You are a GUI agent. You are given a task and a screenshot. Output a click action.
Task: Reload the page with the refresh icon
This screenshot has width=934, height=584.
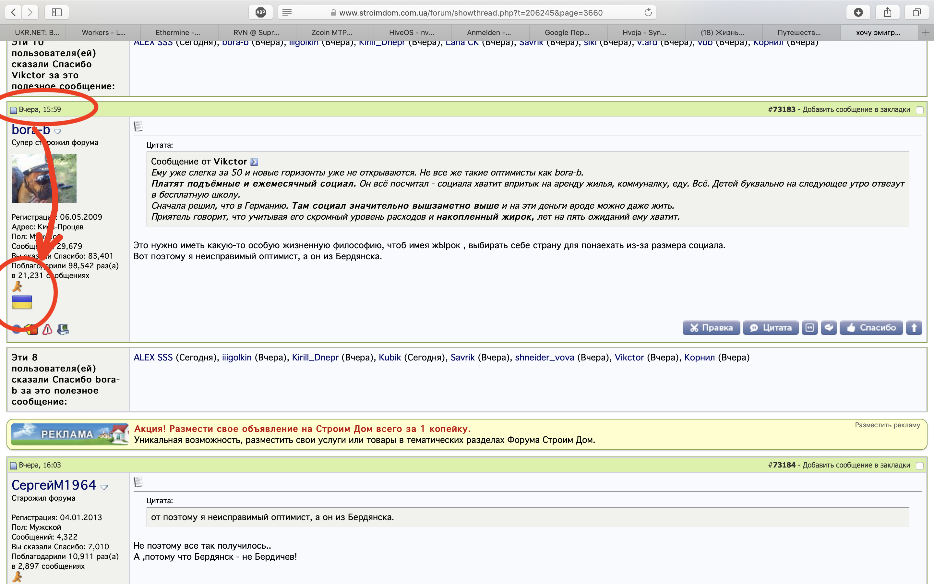648,12
